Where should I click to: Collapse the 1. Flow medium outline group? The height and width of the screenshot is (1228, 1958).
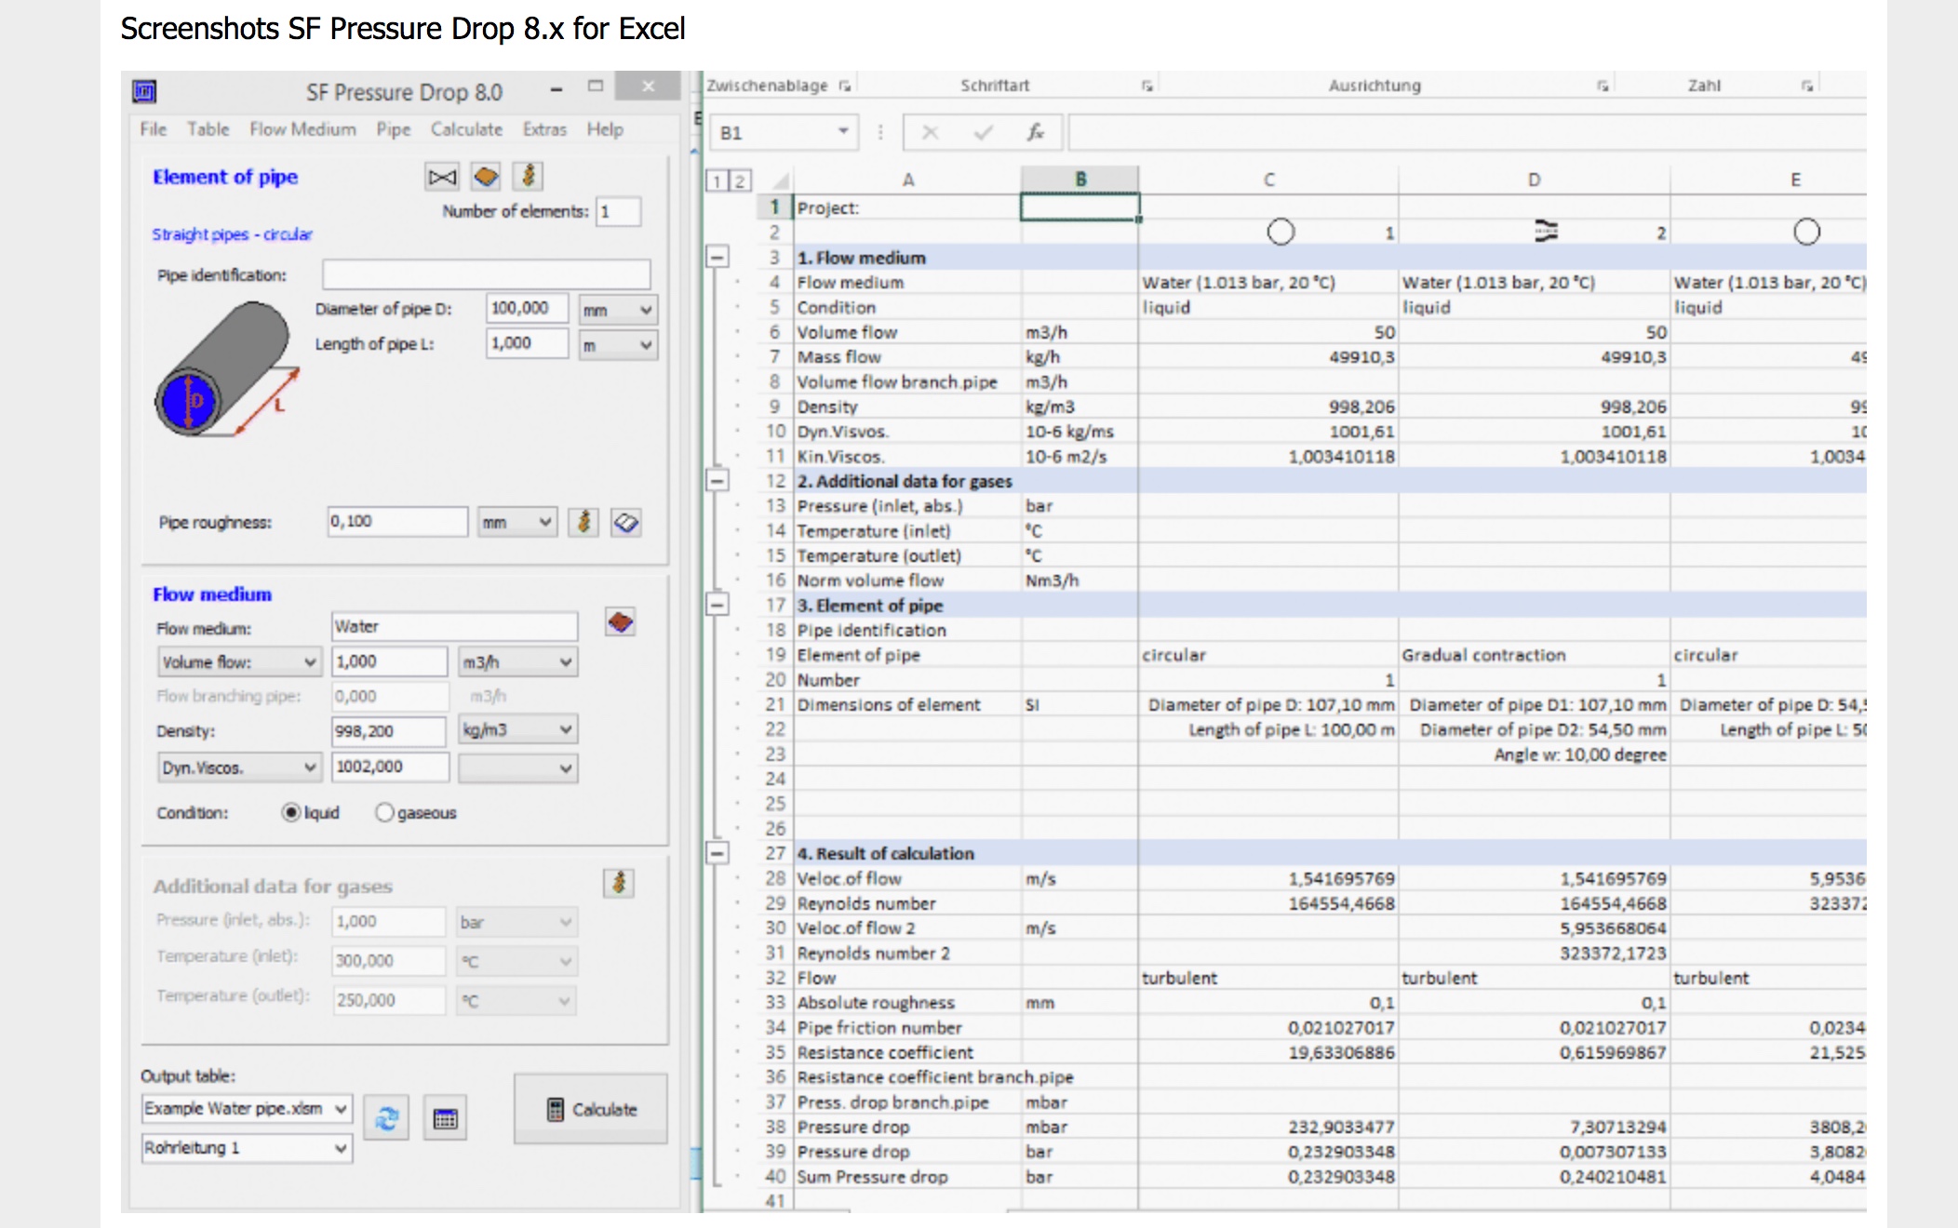pos(717,257)
